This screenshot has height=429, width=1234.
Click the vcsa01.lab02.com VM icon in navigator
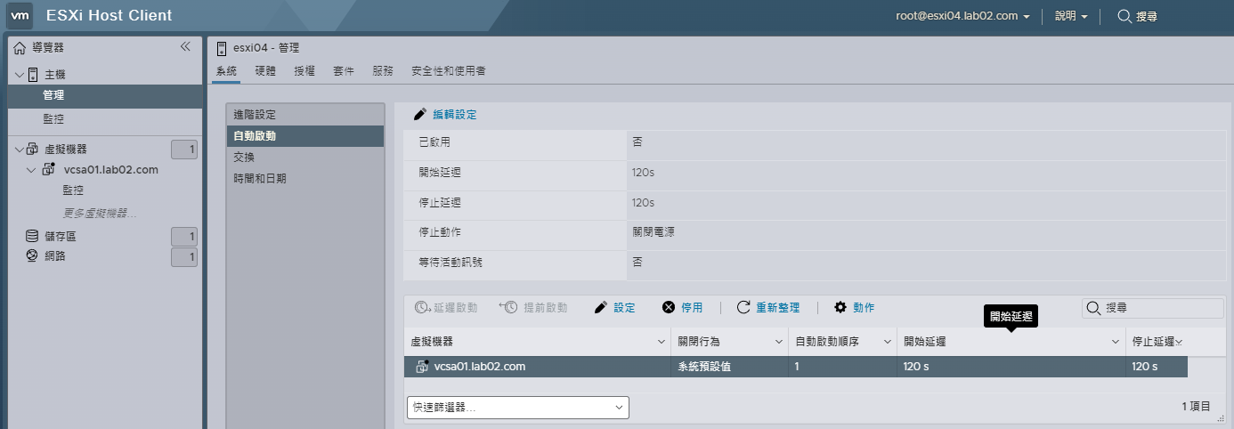[x=49, y=169]
